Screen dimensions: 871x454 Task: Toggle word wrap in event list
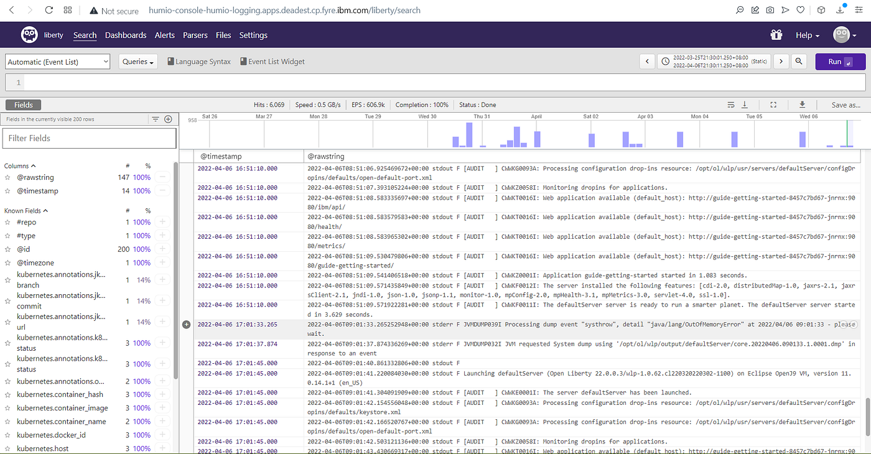click(x=732, y=104)
